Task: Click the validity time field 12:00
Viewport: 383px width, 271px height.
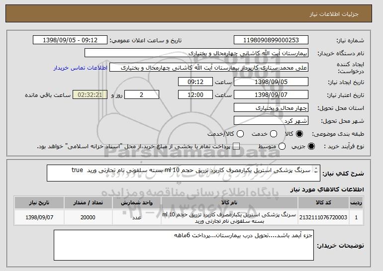Action: 195,95
